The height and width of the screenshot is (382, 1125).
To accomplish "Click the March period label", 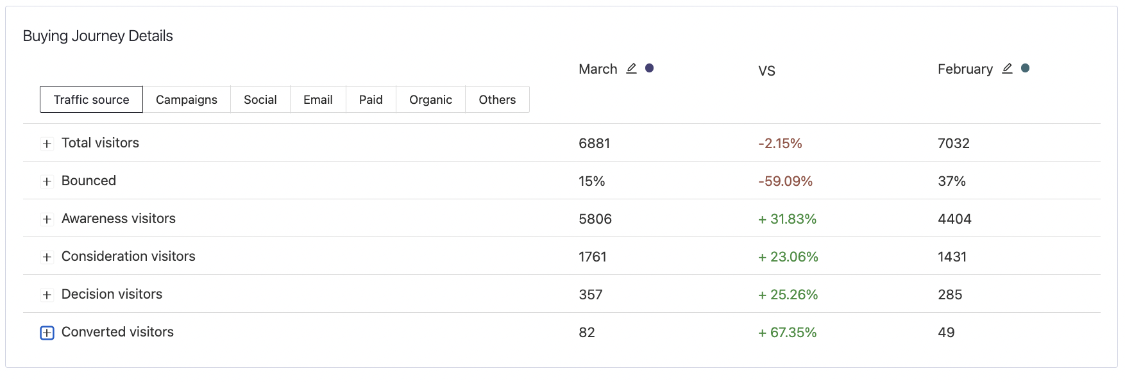I will click(x=598, y=69).
